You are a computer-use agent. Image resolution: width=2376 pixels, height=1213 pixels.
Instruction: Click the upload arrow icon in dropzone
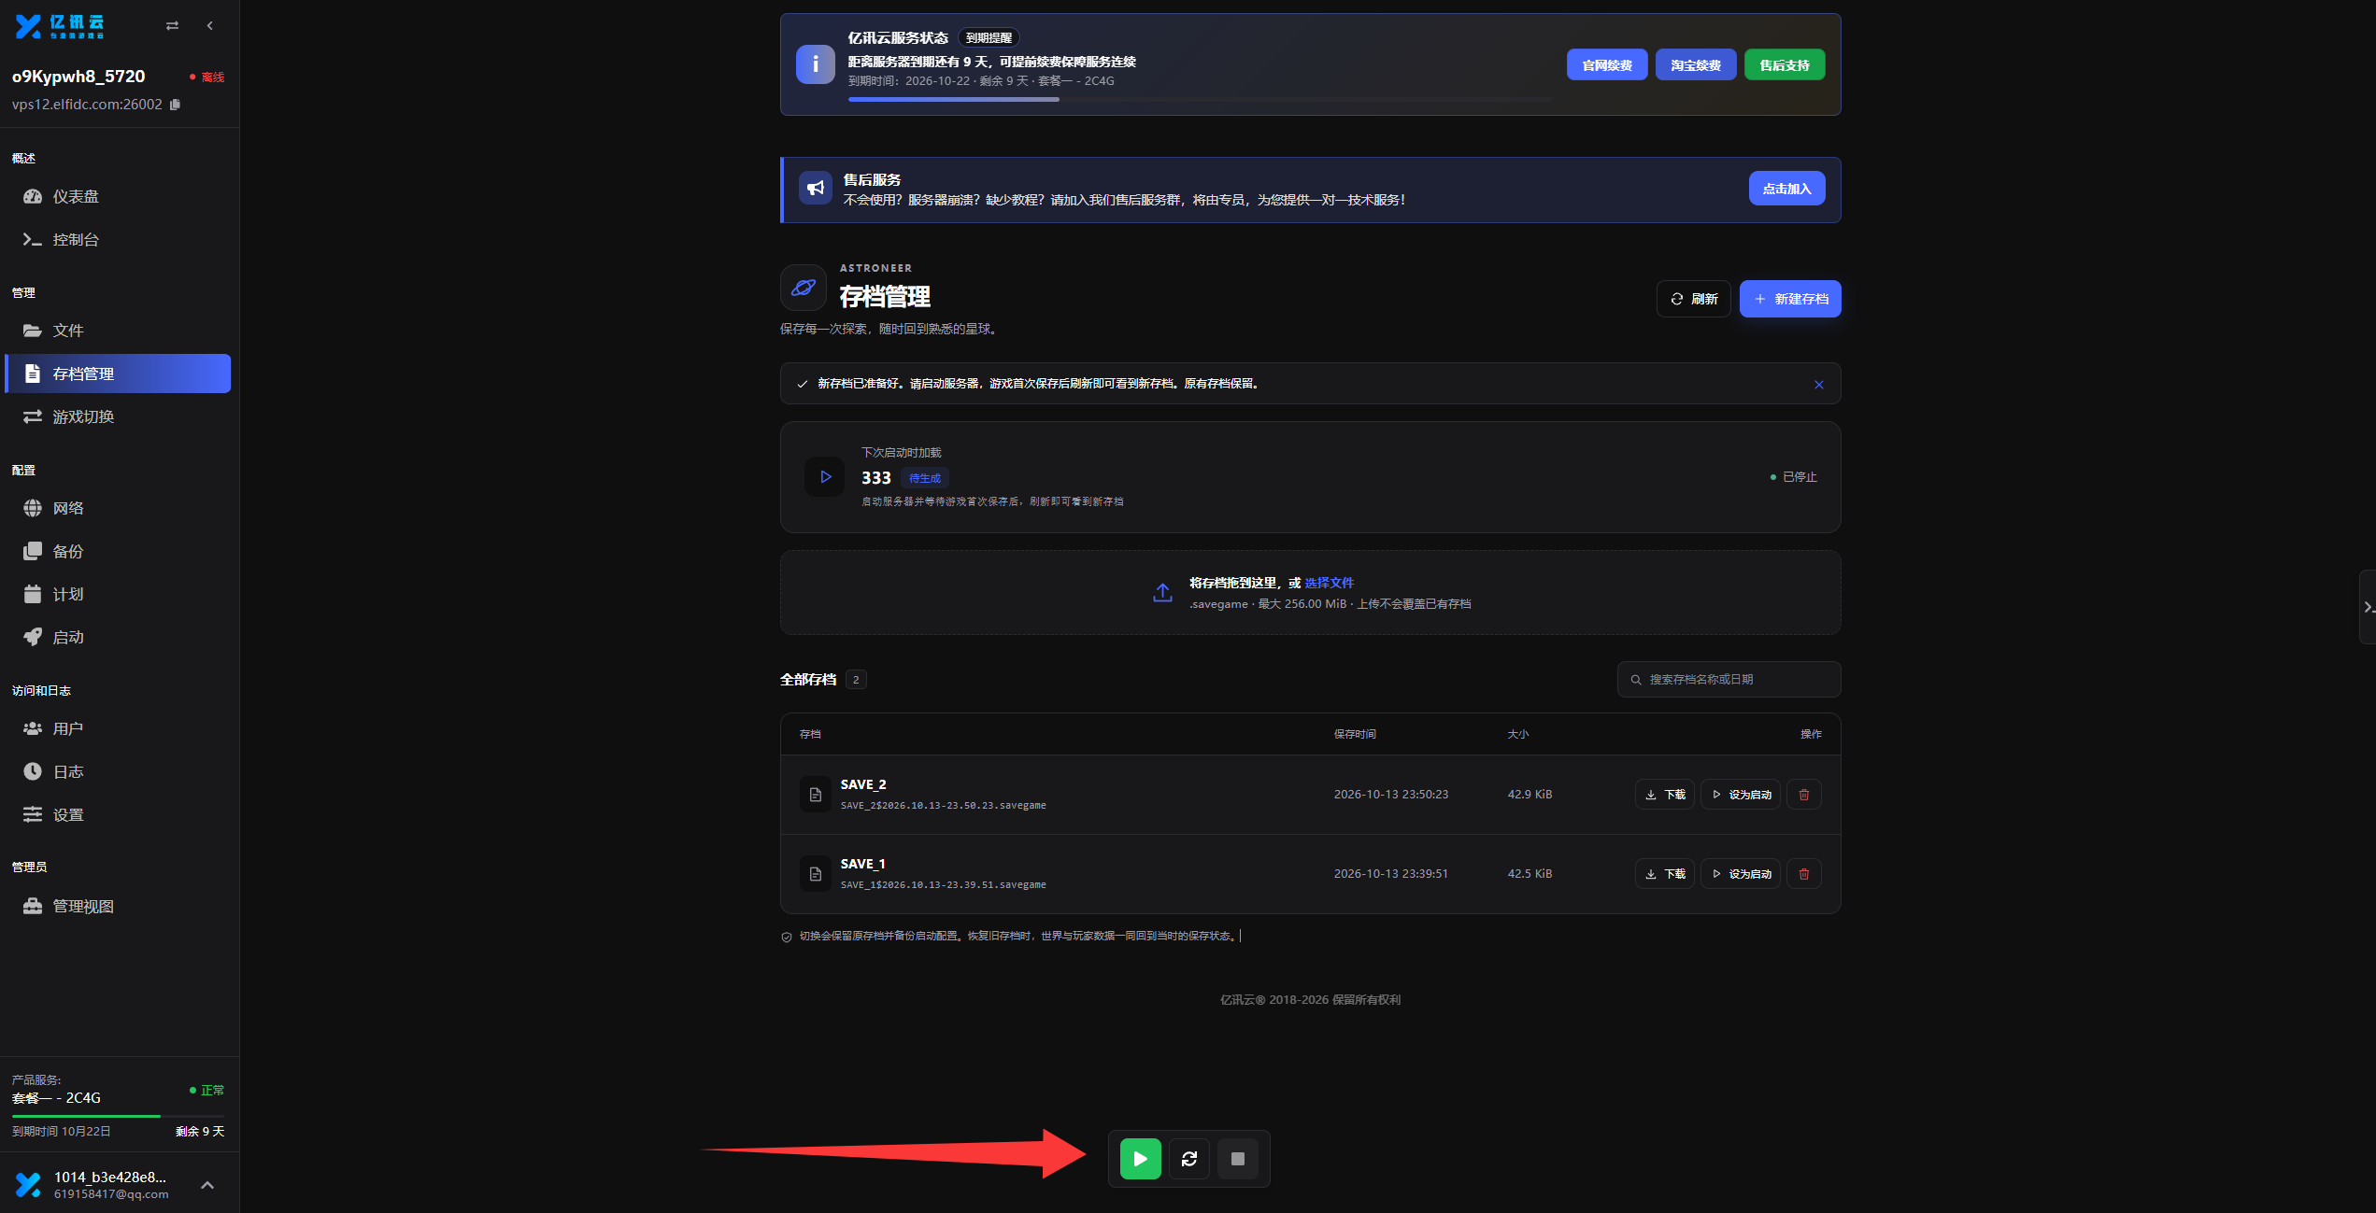[1162, 593]
